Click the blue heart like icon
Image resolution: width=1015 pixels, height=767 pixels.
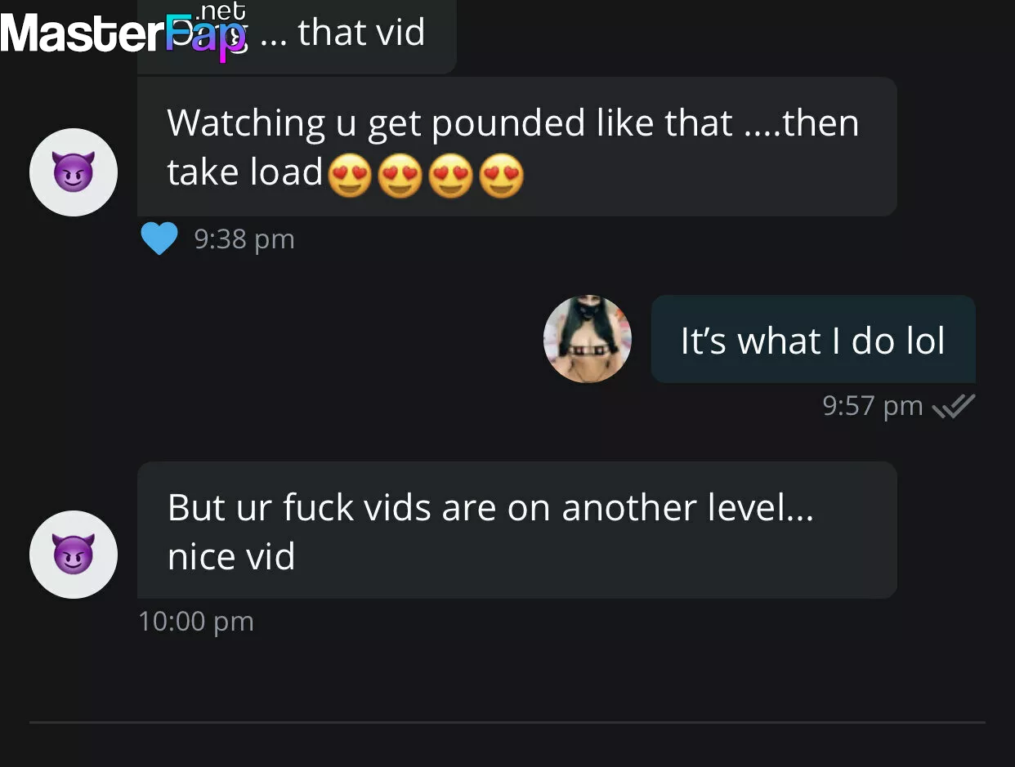pyautogui.click(x=159, y=239)
